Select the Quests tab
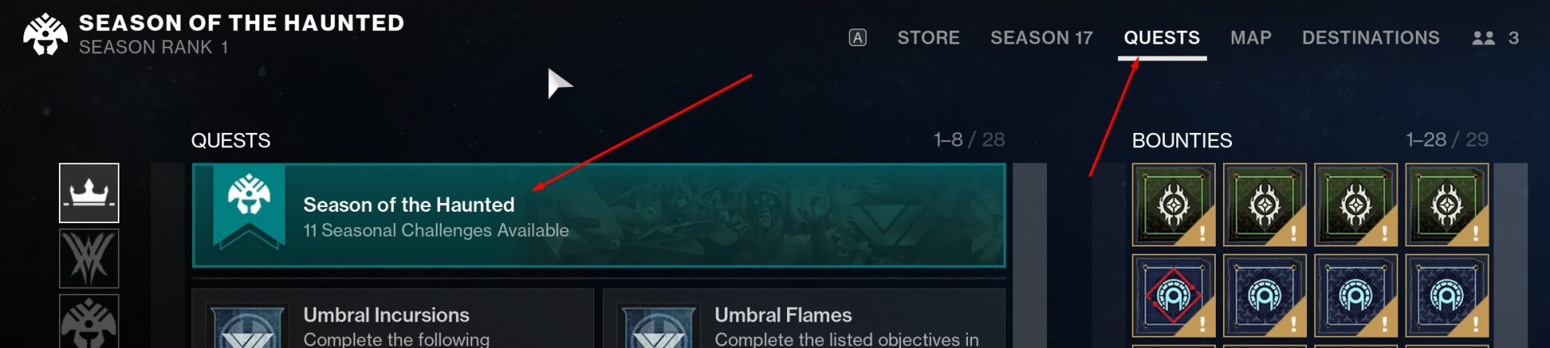Viewport: 1550px width, 348px height. pos(1162,38)
